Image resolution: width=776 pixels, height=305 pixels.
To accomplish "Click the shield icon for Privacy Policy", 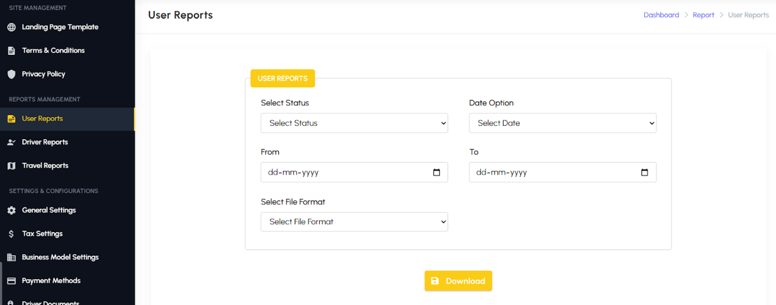I will coord(11,74).
